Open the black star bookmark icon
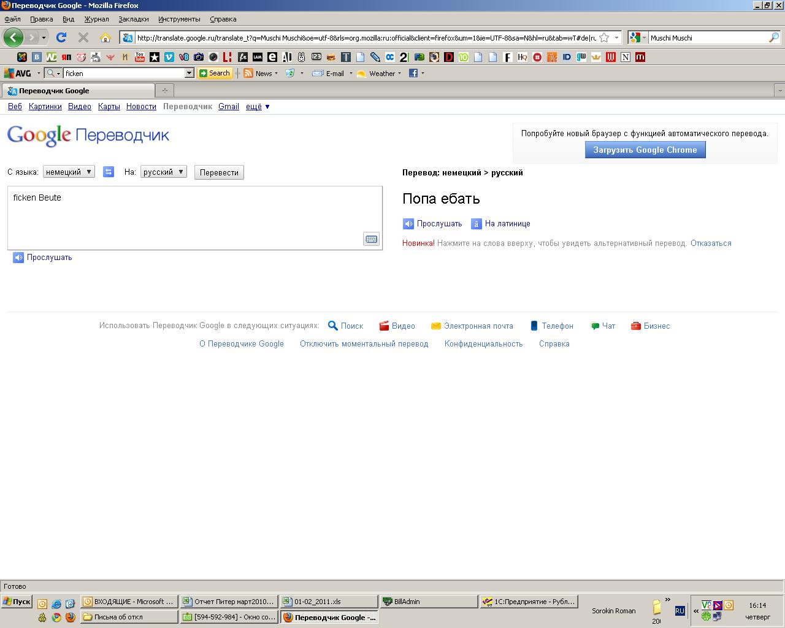The height and width of the screenshot is (628, 785). point(155,57)
